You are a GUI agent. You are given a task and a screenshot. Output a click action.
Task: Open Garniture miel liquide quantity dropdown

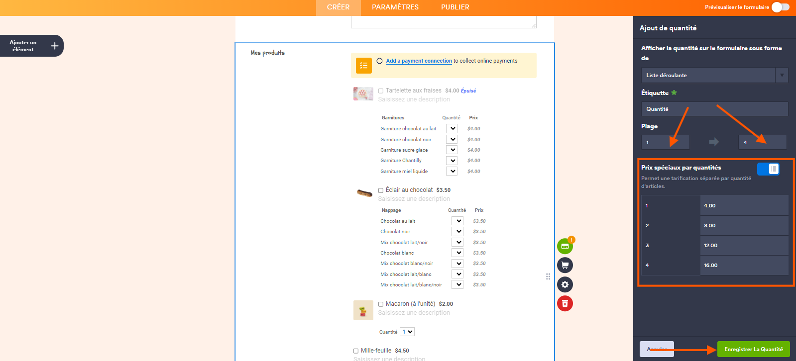pyautogui.click(x=452, y=171)
